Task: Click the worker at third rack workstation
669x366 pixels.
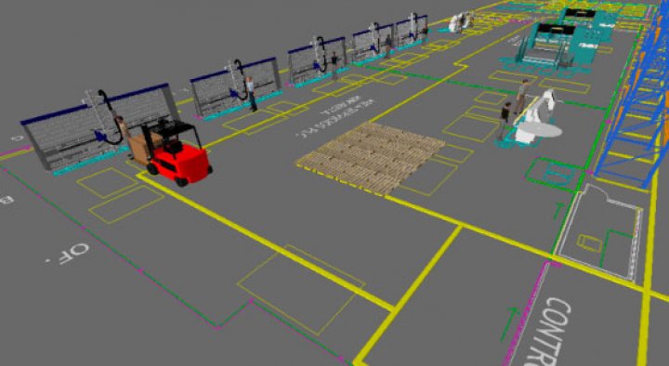Action: [x=334, y=65]
